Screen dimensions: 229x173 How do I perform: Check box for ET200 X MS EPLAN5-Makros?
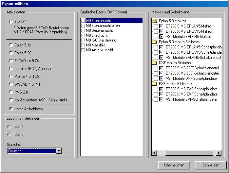coord(156,32)
